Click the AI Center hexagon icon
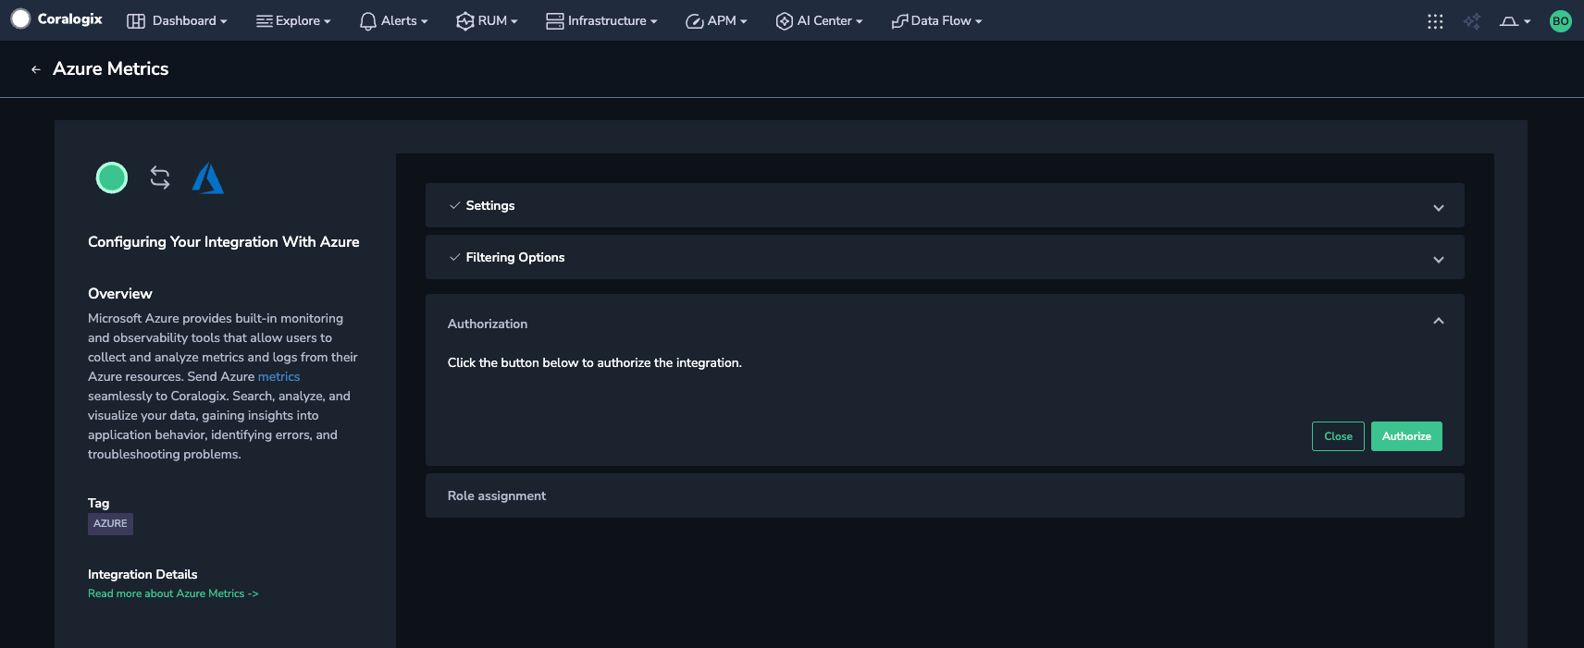 click(785, 21)
